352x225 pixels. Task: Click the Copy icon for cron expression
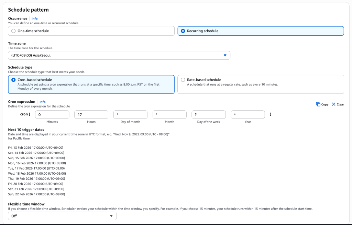click(x=318, y=104)
